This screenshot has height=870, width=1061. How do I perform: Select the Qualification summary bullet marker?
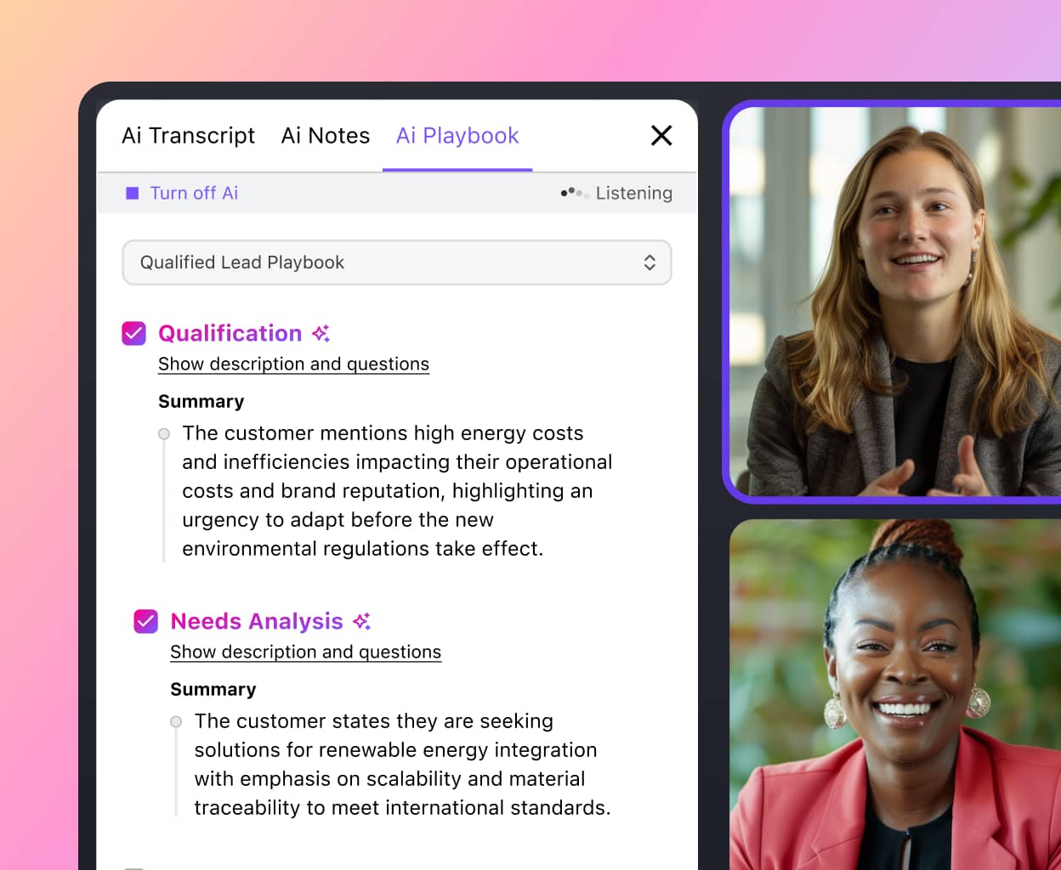[164, 434]
